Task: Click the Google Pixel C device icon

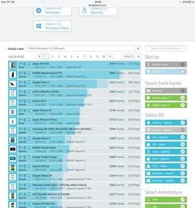Action: click(12, 84)
